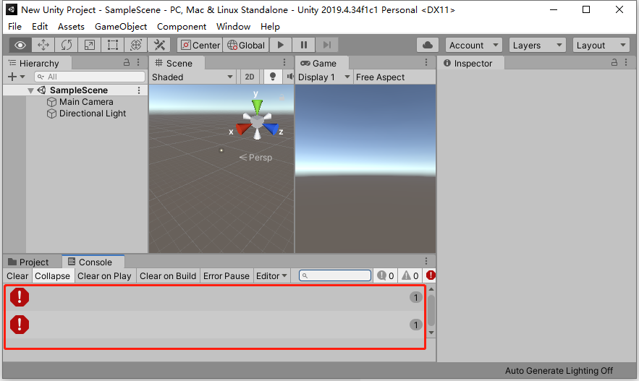Viewport: 639px width, 381px height.
Task: Open the Account dropdown
Action: click(x=473, y=45)
